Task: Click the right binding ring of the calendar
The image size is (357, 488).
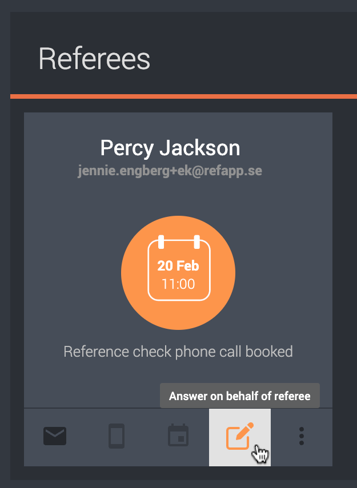Action: 197,242
